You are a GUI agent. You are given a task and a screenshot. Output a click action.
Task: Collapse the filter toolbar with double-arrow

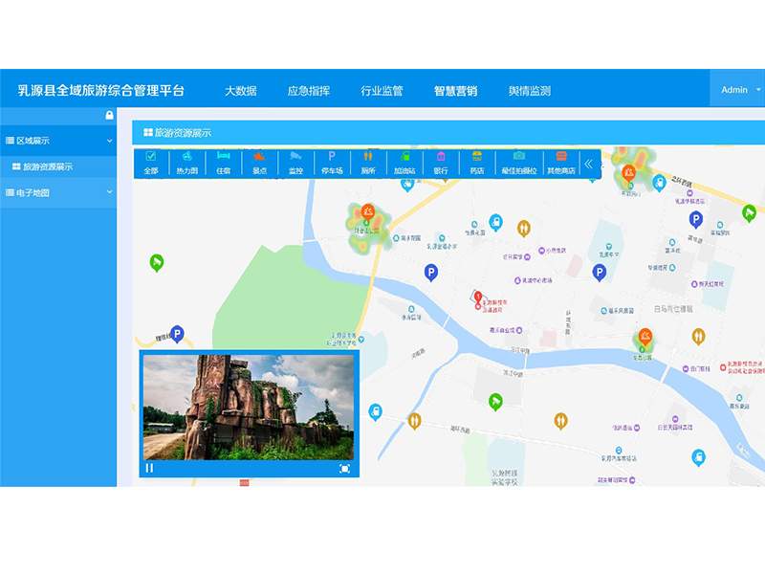[589, 164]
